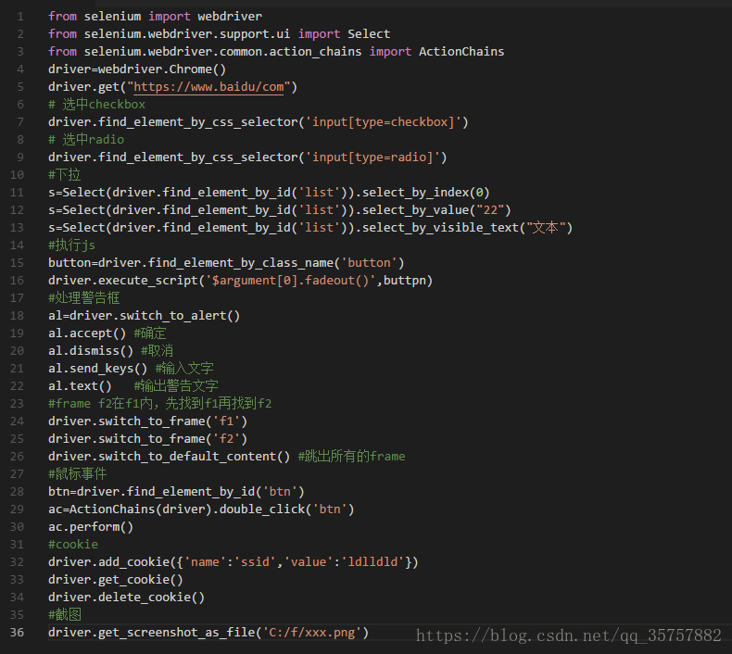
Task: Click 'ac.perform()' on line 30
Action: [91, 527]
